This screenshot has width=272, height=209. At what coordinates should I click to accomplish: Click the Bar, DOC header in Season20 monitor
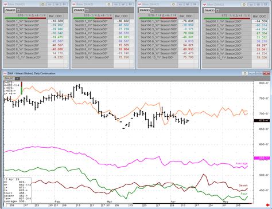click(x=56, y=16)
